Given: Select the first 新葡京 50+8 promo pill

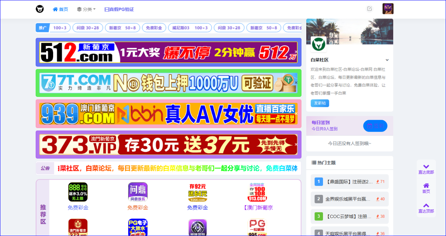Looking at the screenshot, I should pyautogui.click(x=123, y=28).
